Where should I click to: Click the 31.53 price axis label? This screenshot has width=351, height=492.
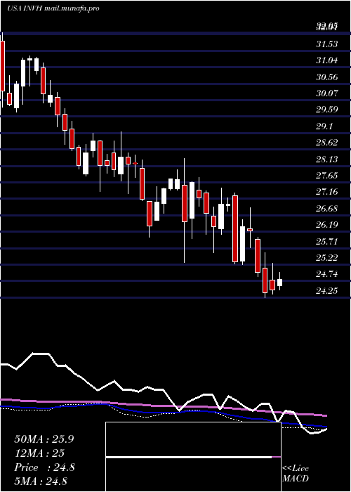click(x=327, y=44)
